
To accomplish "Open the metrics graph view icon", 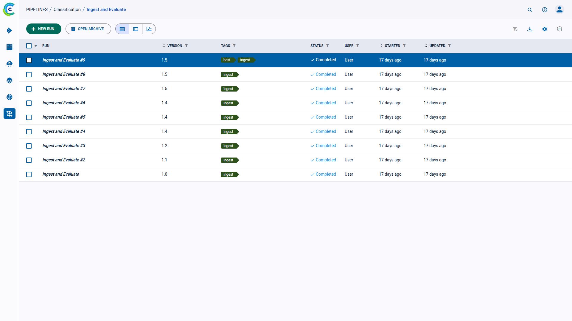I will tap(149, 29).
